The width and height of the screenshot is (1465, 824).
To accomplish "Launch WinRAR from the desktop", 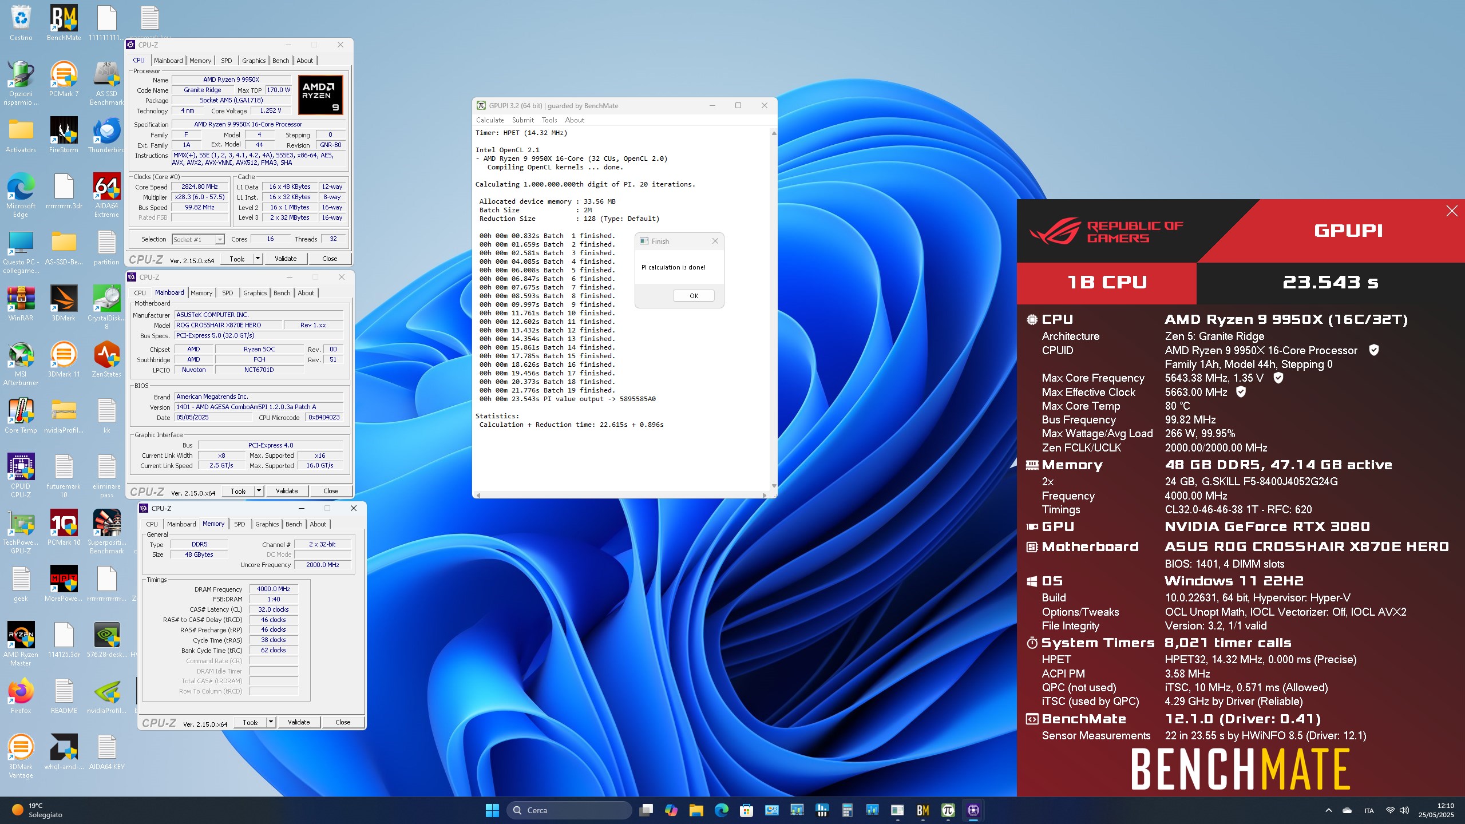I will (21, 303).
